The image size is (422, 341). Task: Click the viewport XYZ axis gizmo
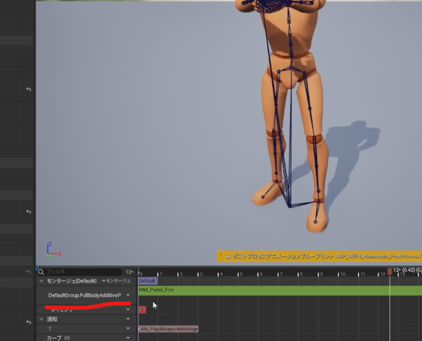click(x=51, y=249)
